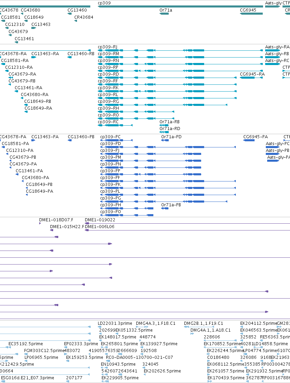Viewport: 290px width, 383px height.
Task: Select the CG13463 gene label
Action: point(41,24)
